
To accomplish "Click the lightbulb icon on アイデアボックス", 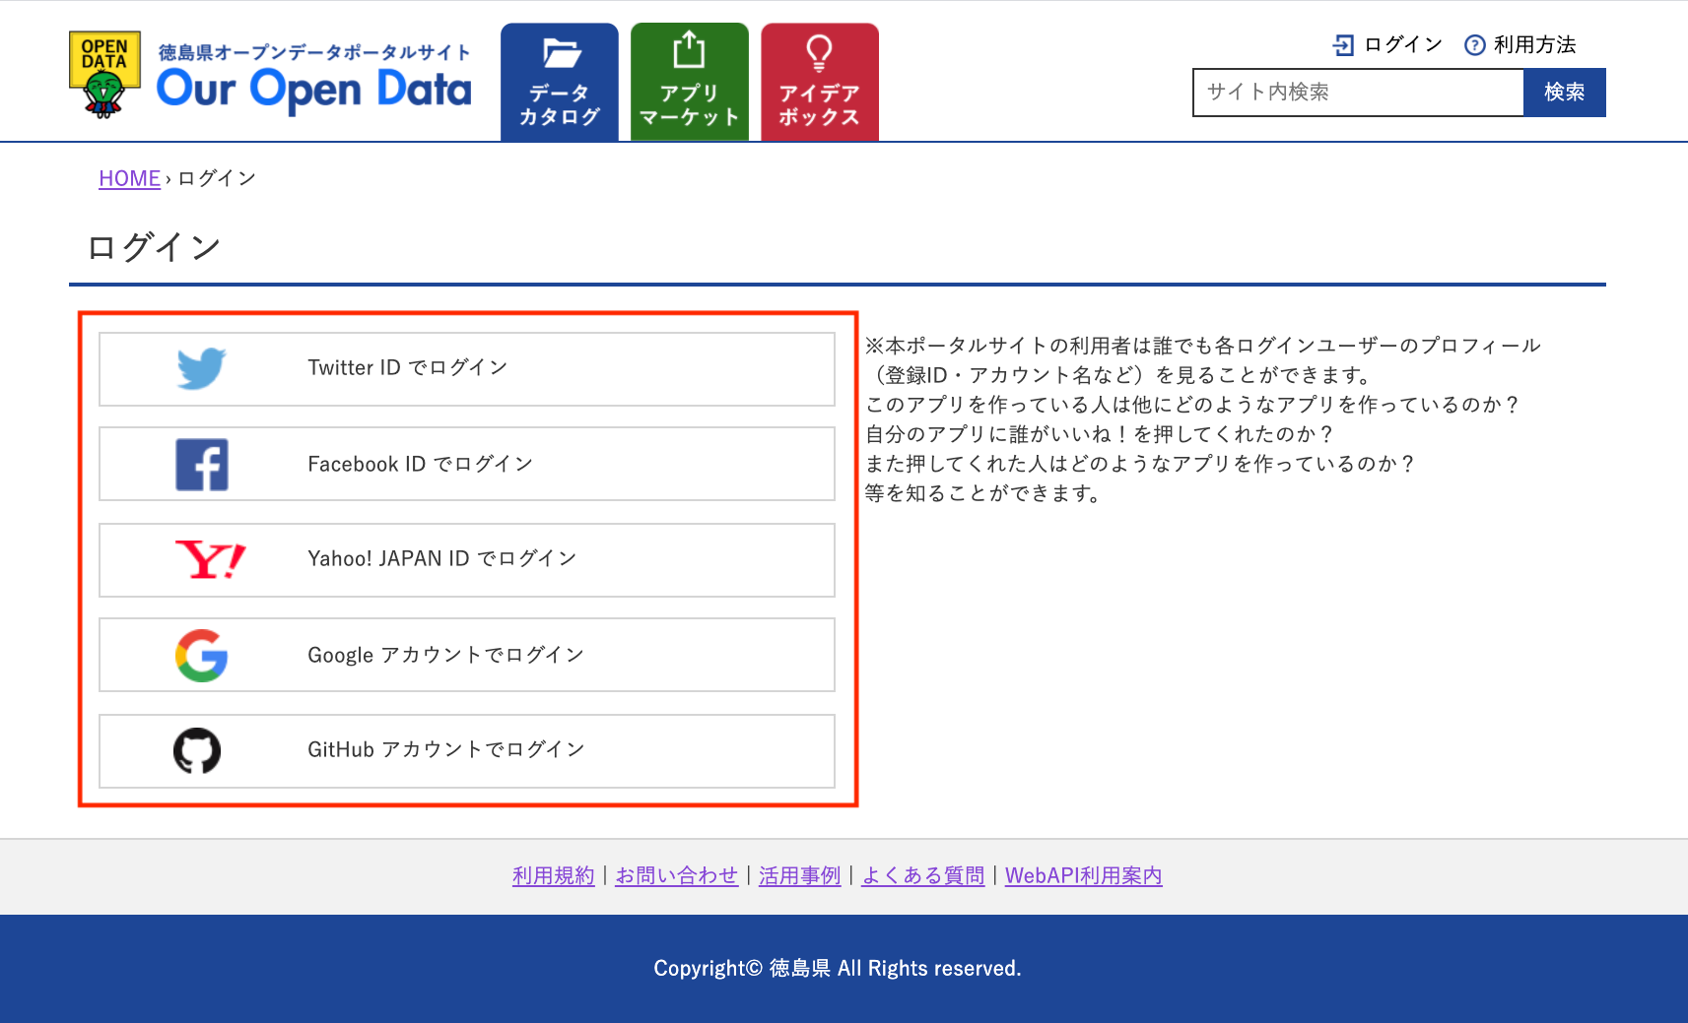I will pos(819,53).
